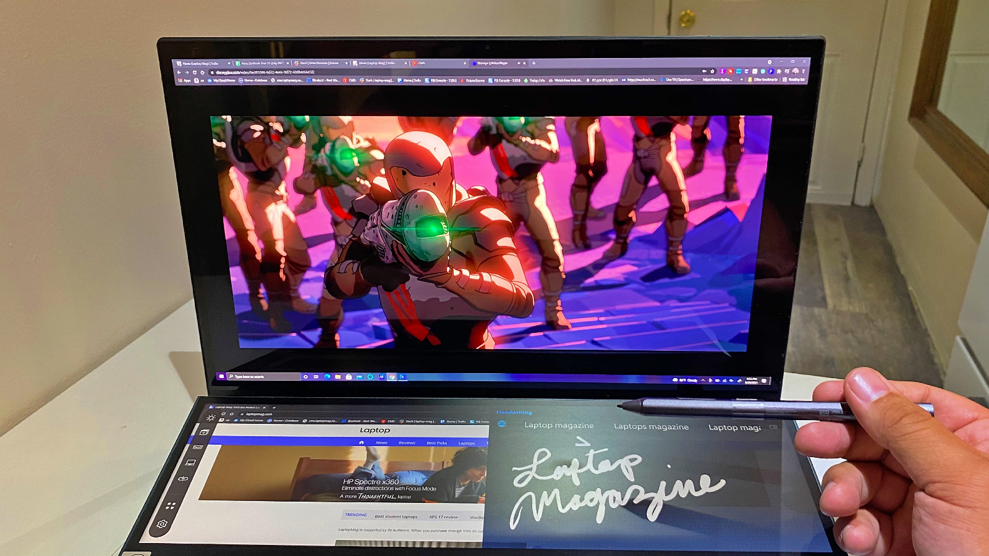Open NY.gov ID Login bookmark
Image resolution: width=989 pixels, height=556 pixels.
602,80
